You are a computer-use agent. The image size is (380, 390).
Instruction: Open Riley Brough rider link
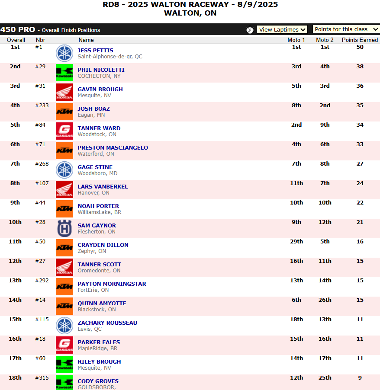pos(100,361)
